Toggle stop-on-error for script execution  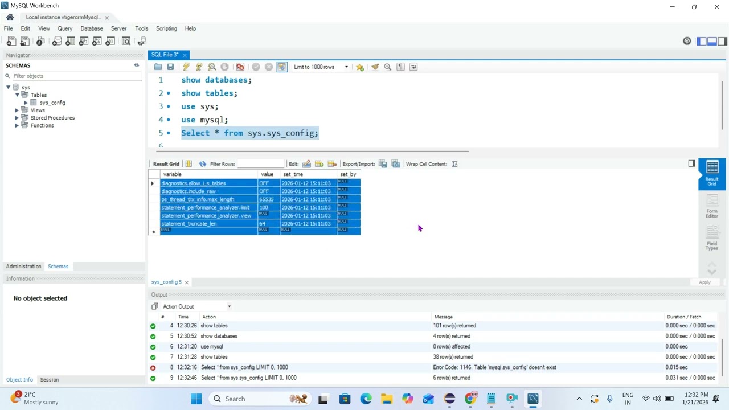(240, 67)
